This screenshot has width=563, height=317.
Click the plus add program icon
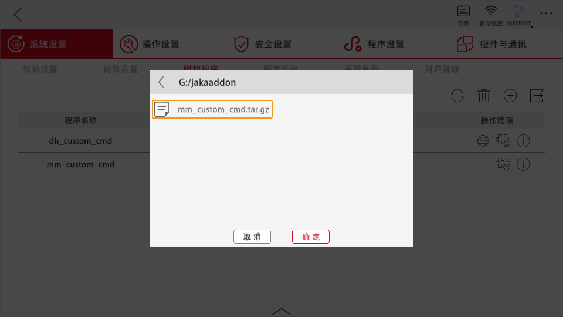click(510, 96)
